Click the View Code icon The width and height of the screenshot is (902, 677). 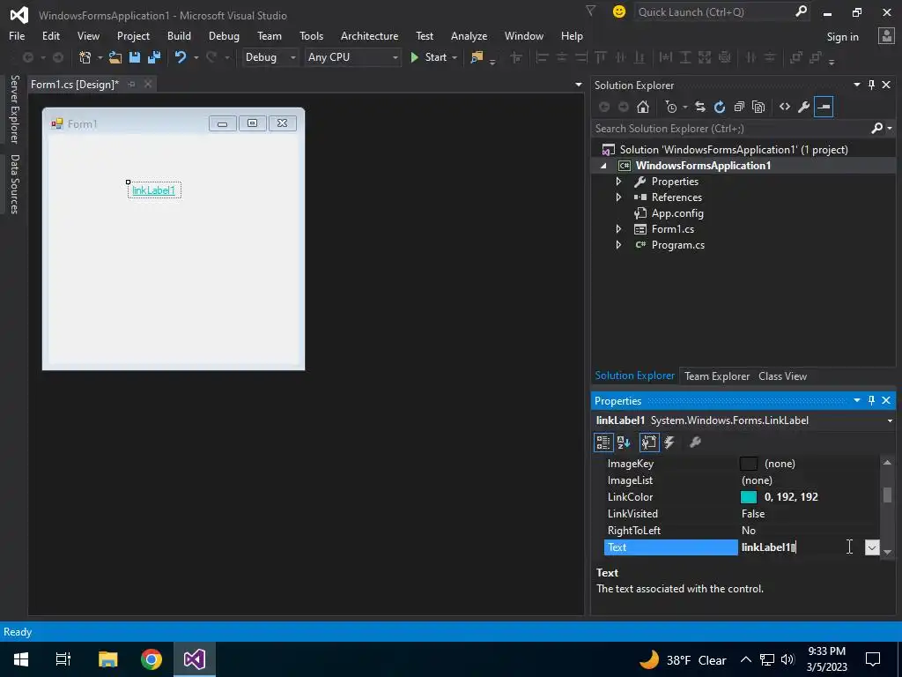(785, 107)
